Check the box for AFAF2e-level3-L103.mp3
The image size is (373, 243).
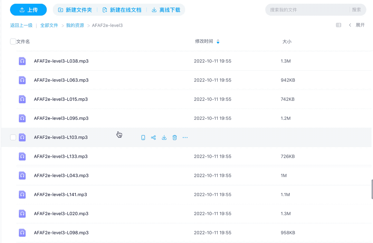point(13,137)
